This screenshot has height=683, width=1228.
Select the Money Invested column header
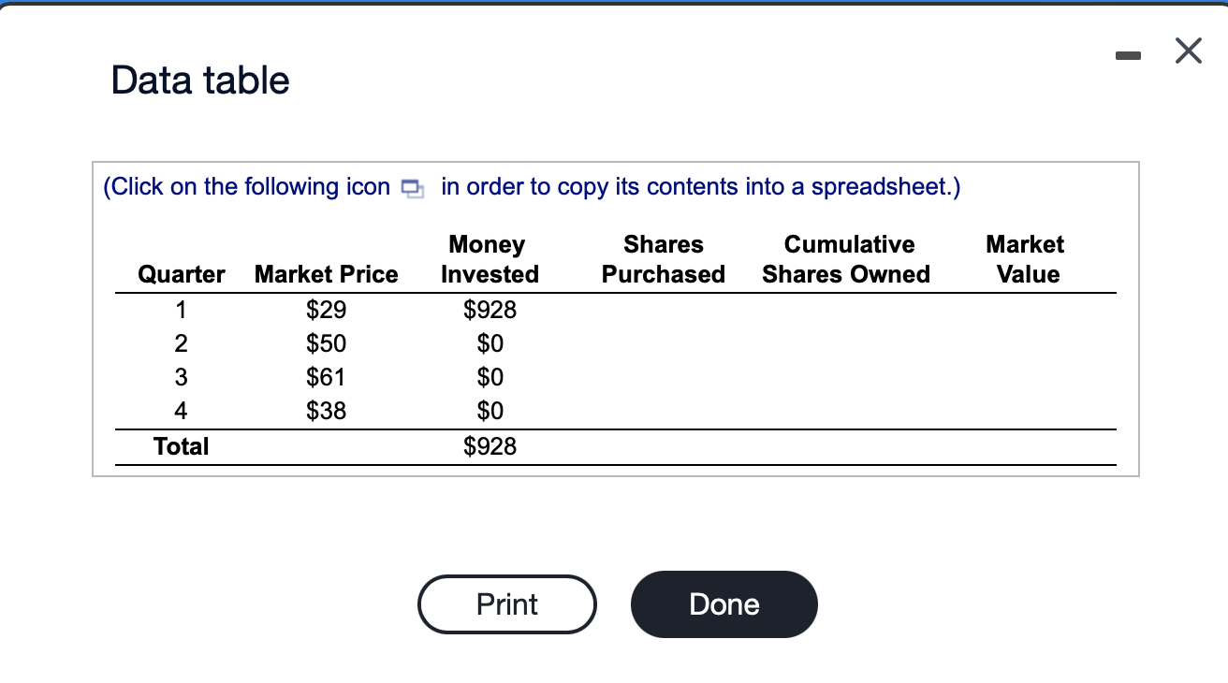(x=490, y=259)
